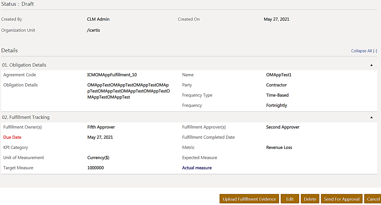Screen dimensions: 381x205
Task: Click the Edit button
Action: (290, 199)
